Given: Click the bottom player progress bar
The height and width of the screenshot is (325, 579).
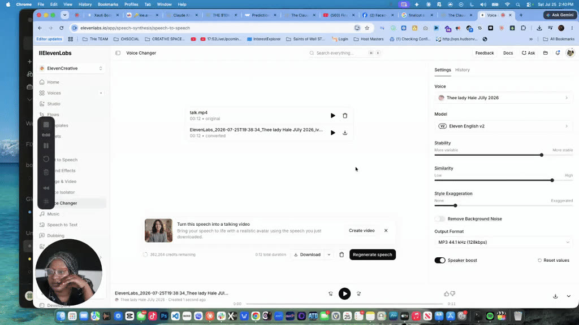Looking at the screenshot, I should pyautogui.click(x=344, y=304).
